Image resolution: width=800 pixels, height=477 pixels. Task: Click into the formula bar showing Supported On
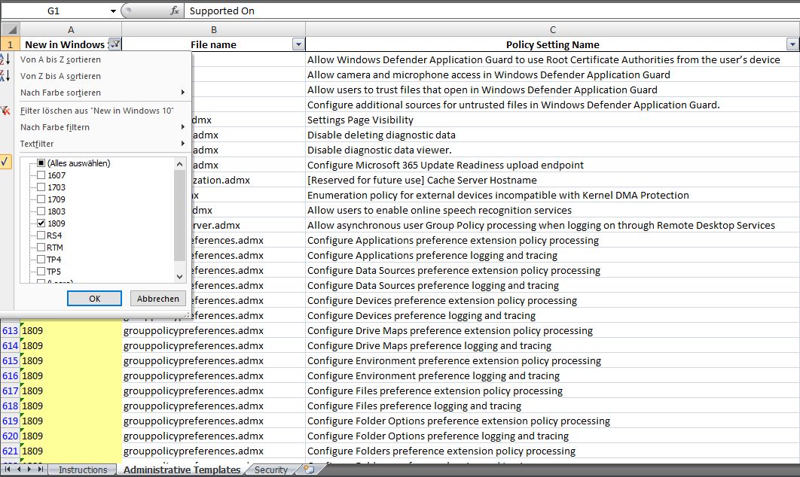coord(493,11)
